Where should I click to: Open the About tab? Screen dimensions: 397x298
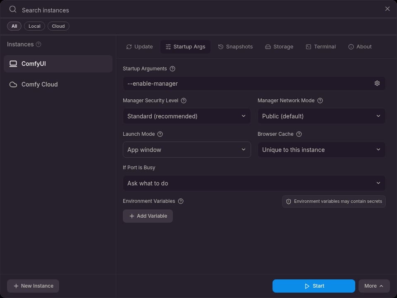(360, 47)
